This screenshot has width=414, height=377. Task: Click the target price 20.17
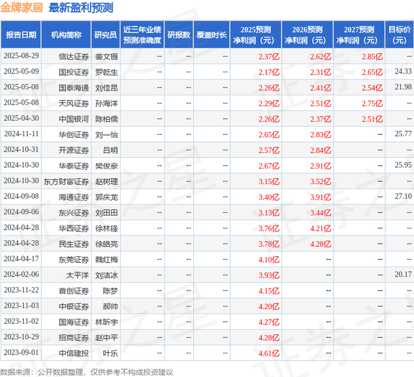[x=403, y=274]
